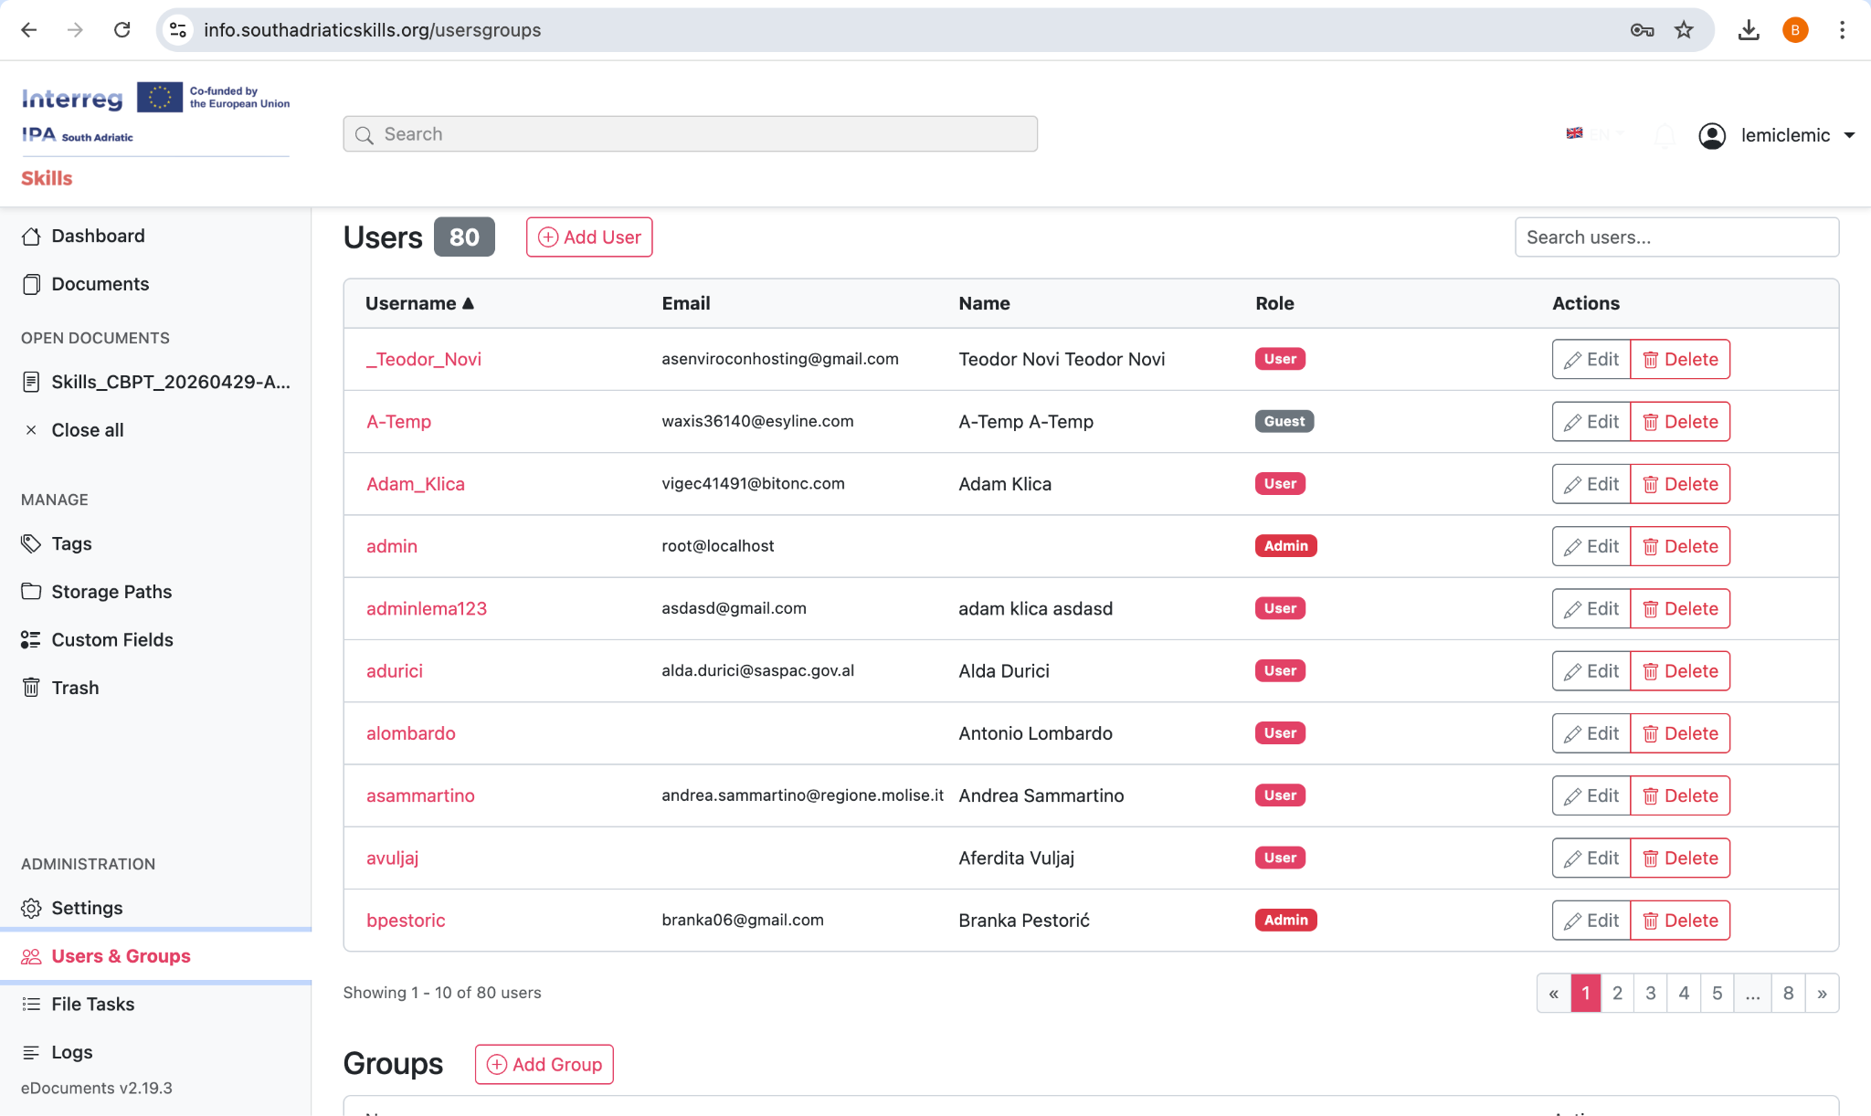The height and width of the screenshot is (1116, 1871).
Task: Open Trash using the trash can icon
Action: tap(31, 687)
